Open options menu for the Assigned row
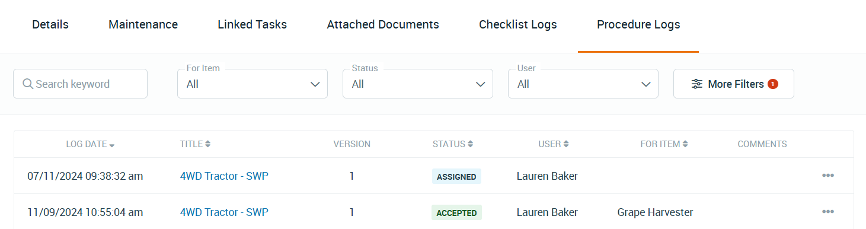866x229 pixels. point(828,176)
